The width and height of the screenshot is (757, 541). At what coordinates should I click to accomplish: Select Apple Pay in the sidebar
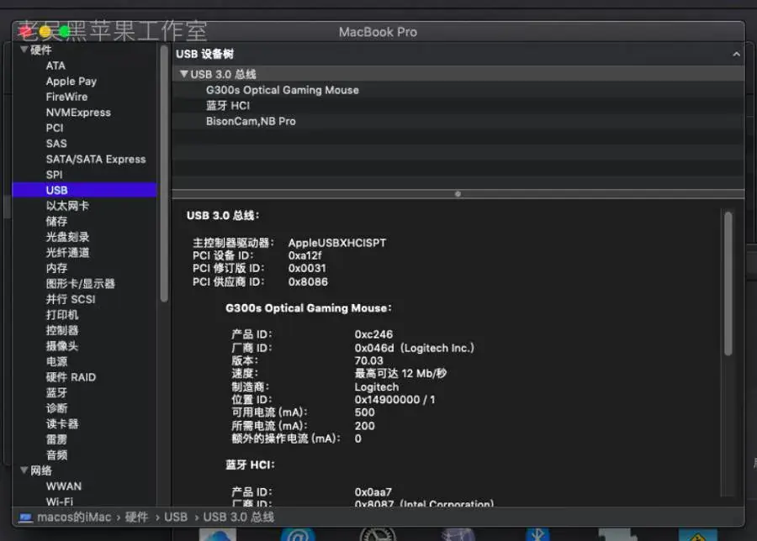pos(71,81)
